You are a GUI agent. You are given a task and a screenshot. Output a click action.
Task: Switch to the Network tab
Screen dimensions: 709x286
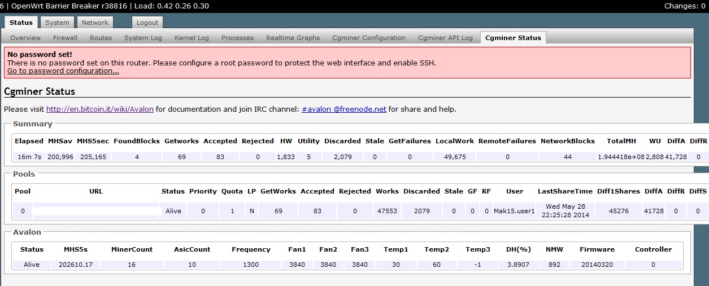tap(95, 23)
